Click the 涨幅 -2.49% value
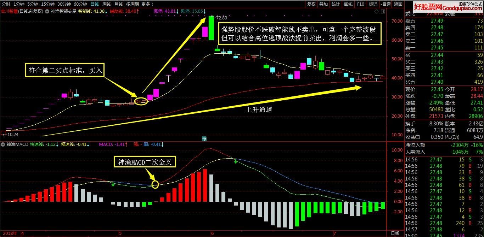Screen dimensions: 484x237 435,103
